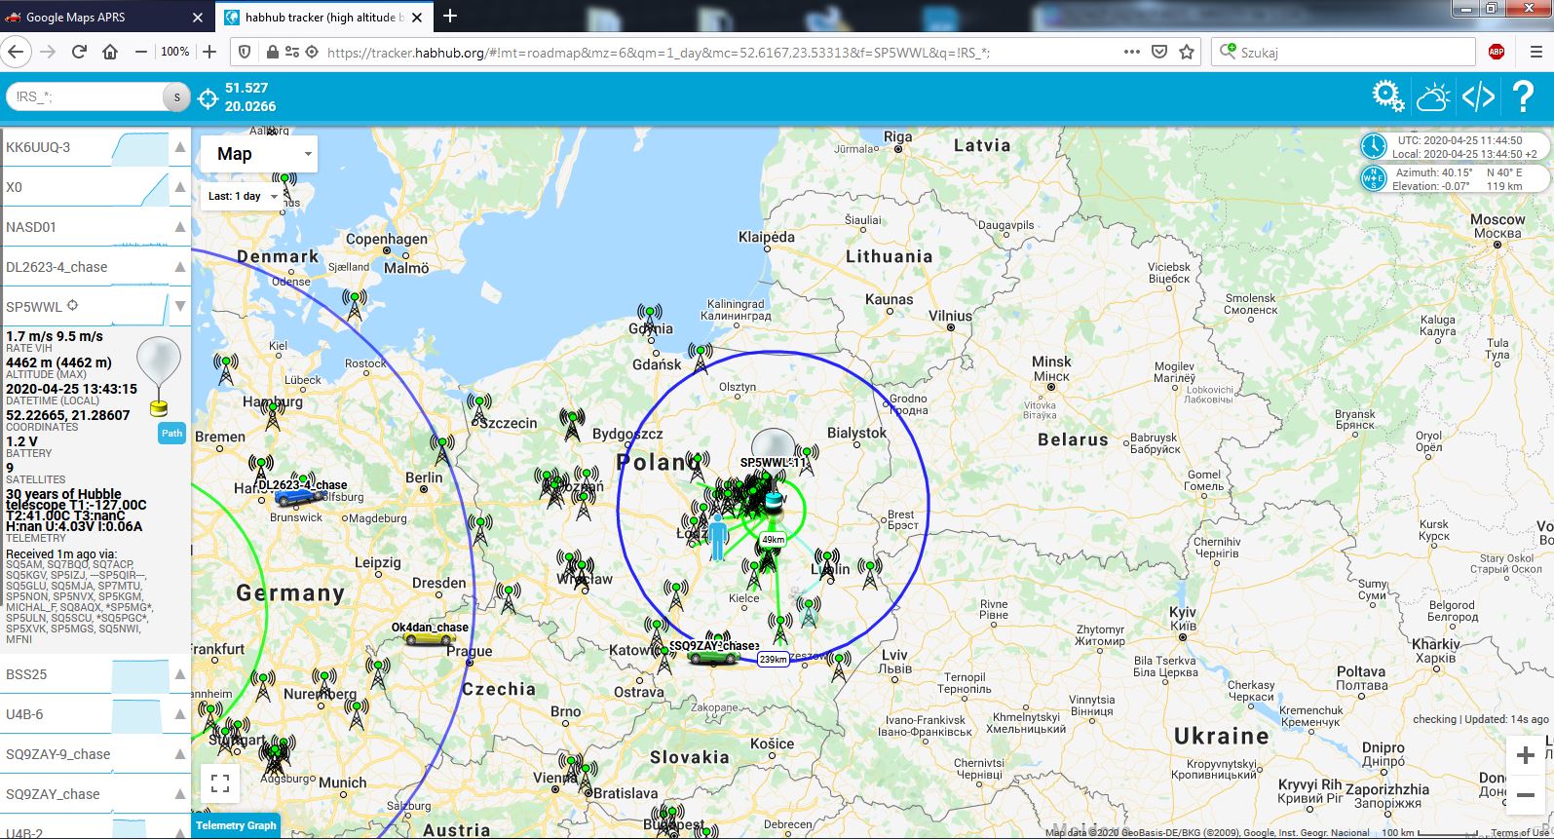Click the S search button
Viewport: 1554px width, 839px height.
(176, 96)
